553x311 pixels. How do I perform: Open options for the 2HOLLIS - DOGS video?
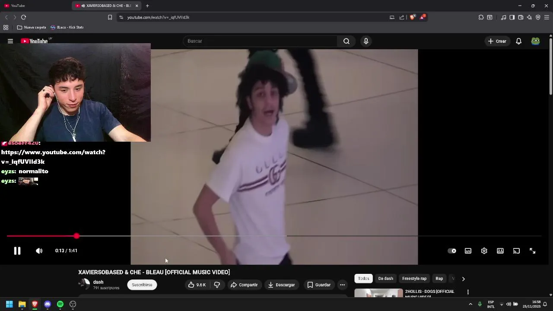click(468, 292)
